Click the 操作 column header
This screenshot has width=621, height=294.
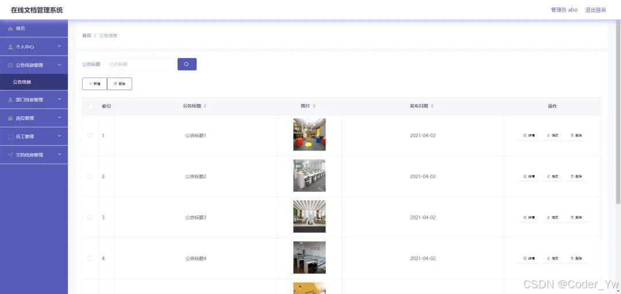point(553,106)
